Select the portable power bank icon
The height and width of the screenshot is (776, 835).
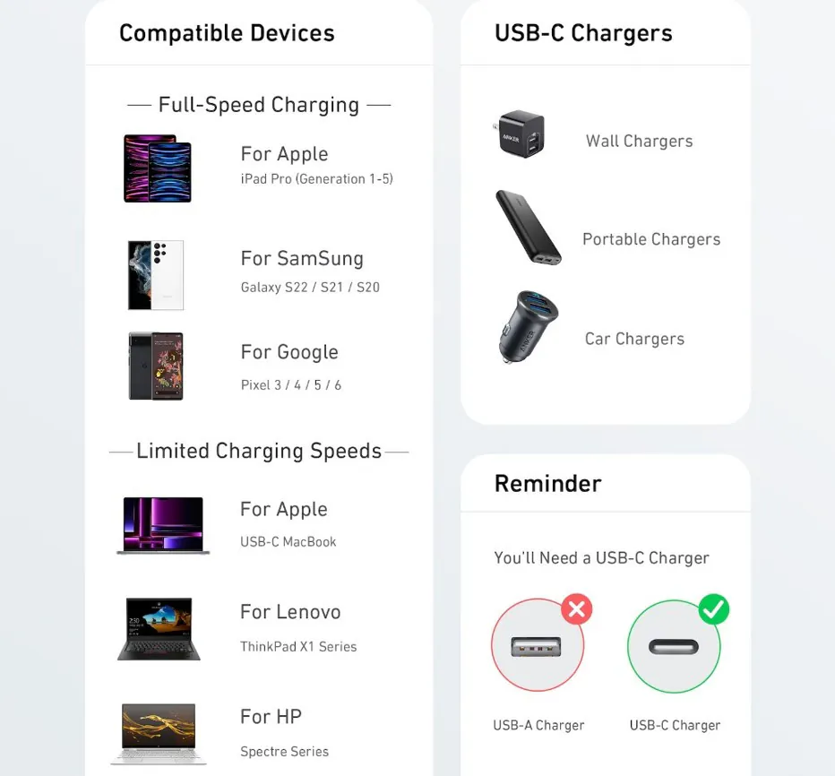(x=529, y=228)
